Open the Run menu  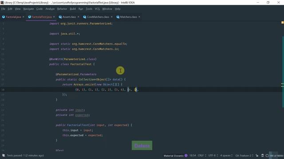coord(81,9)
